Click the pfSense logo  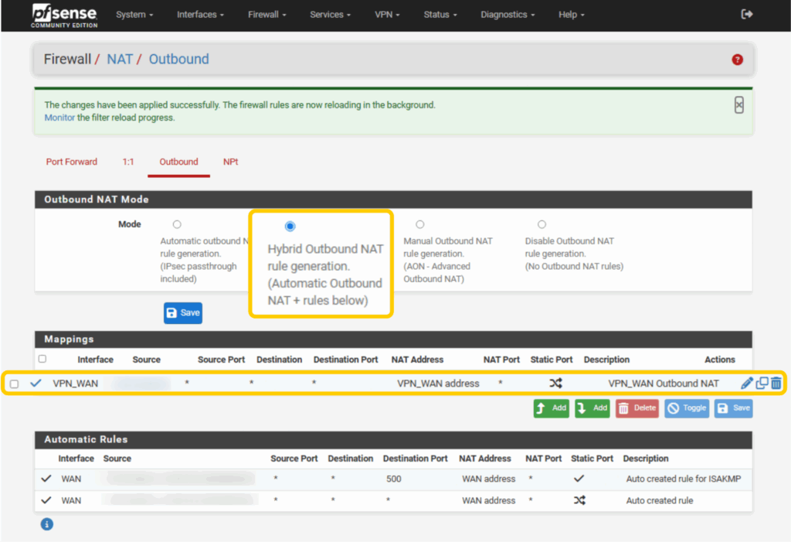(x=64, y=15)
